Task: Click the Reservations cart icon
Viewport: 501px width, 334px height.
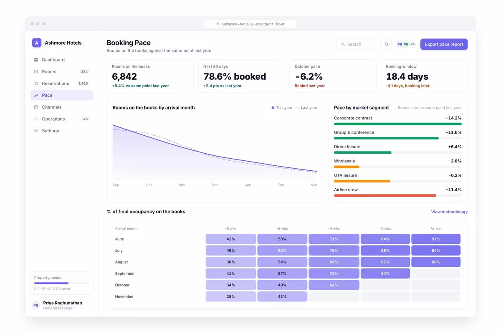Action: coord(36,83)
